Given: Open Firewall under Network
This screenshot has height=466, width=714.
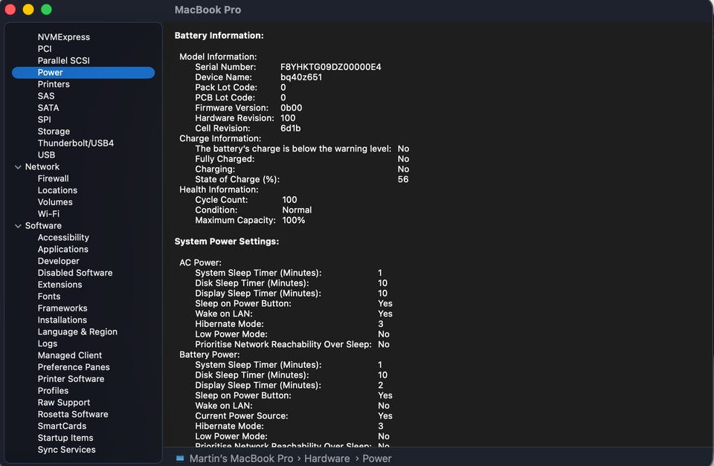Looking at the screenshot, I should coord(54,179).
